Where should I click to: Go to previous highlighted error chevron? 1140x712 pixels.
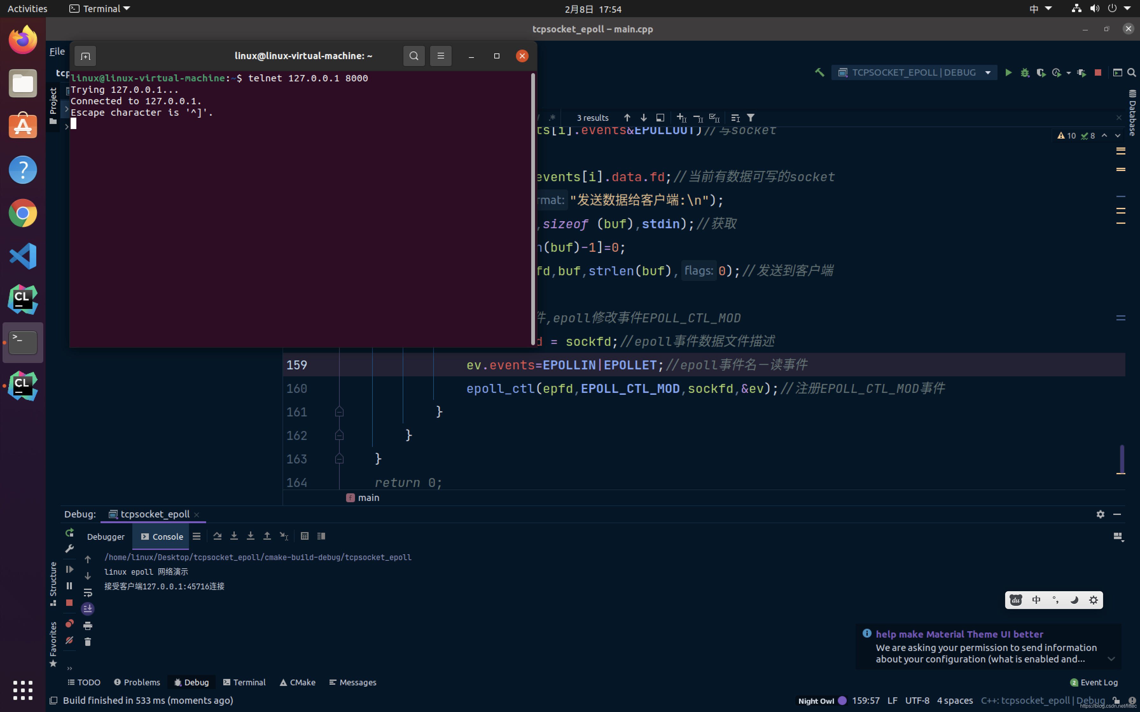click(x=1104, y=136)
